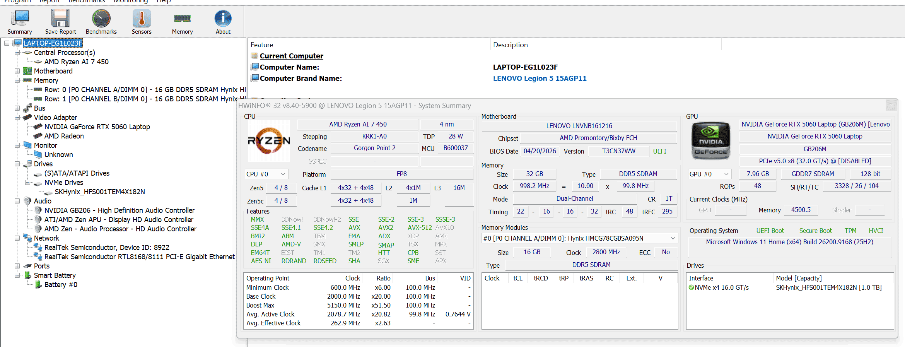The image size is (905, 347).
Task: Collapse the Central Processor(s) branch
Action: point(17,52)
